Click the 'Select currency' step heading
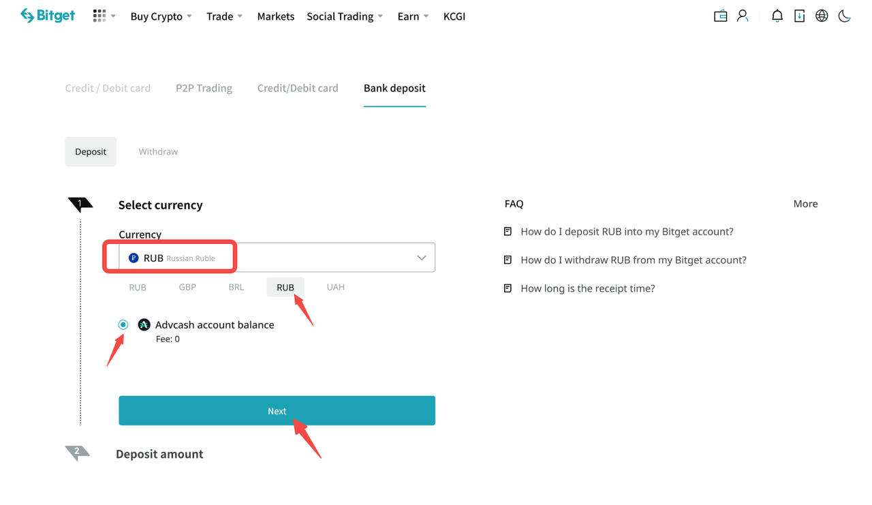Image resolution: width=872 pixels, height=505 pixels. (161, 205)
